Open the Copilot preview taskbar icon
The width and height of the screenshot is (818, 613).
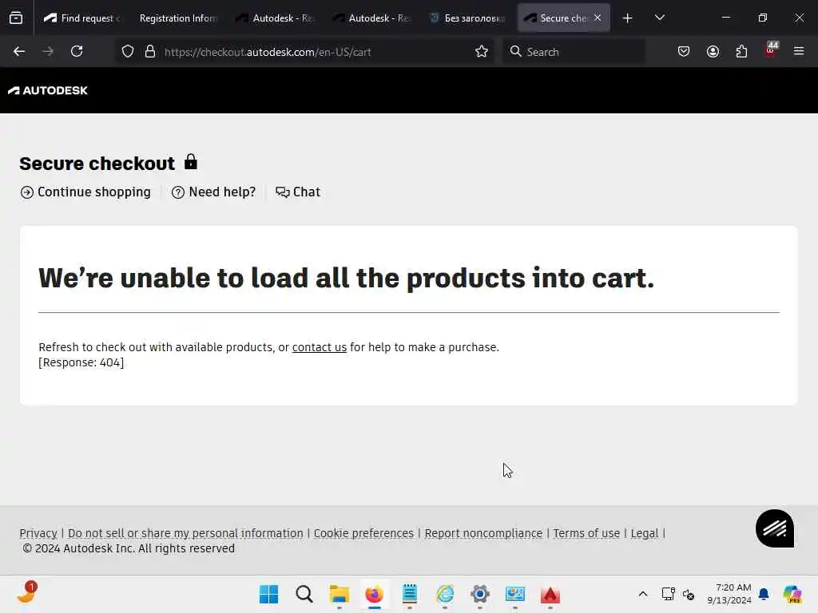point(792,594)
